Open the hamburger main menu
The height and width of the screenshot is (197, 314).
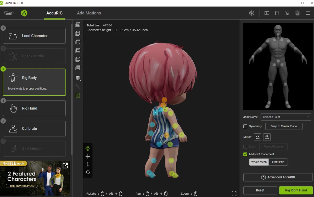308,13
